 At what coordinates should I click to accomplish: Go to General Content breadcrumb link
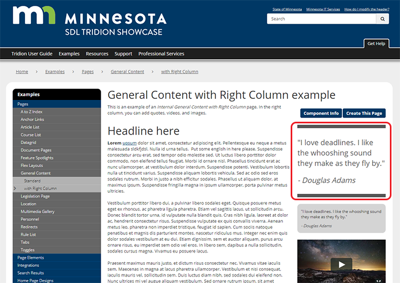(127, 72)
